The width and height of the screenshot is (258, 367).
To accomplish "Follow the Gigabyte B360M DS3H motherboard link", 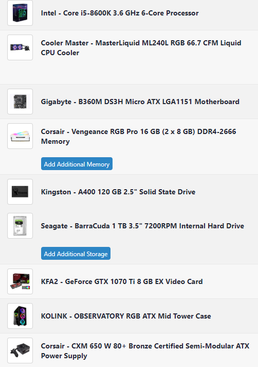I will (x=140, y=102).
